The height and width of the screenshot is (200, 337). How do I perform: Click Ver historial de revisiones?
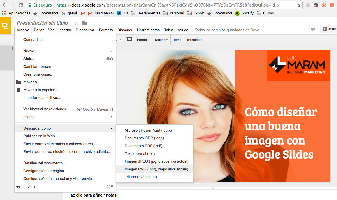45,109
